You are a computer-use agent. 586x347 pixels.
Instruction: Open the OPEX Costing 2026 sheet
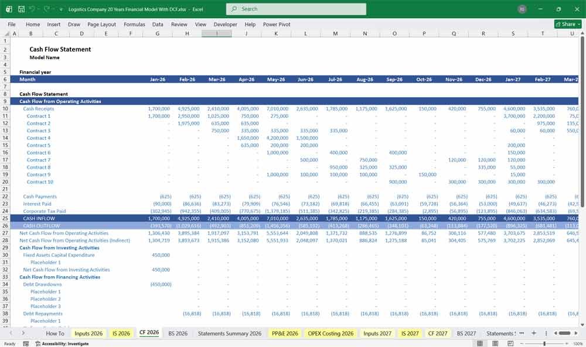click(331, 333)
